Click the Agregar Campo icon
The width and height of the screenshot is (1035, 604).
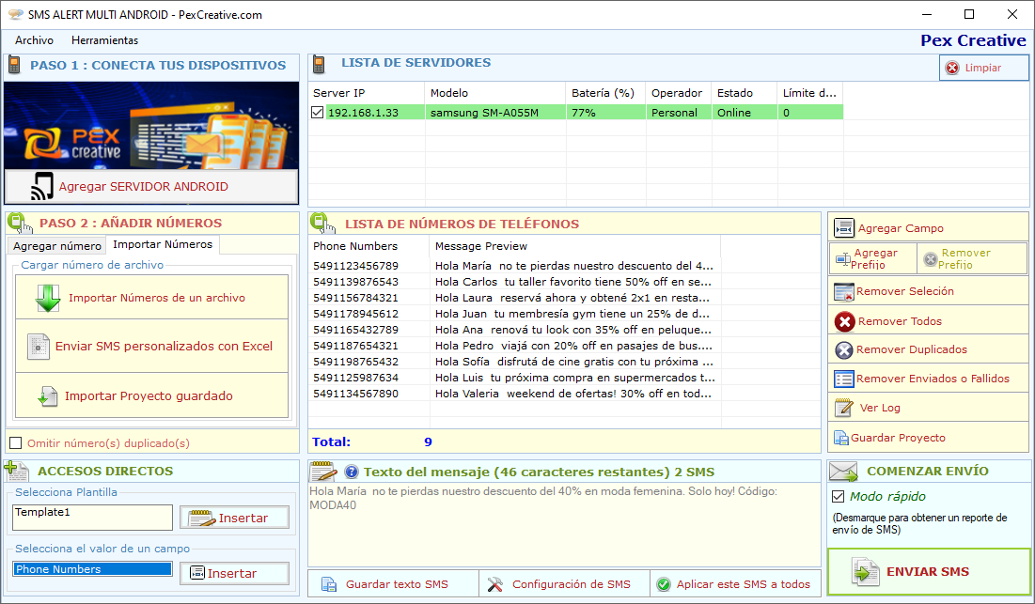(x=843, y=228)
